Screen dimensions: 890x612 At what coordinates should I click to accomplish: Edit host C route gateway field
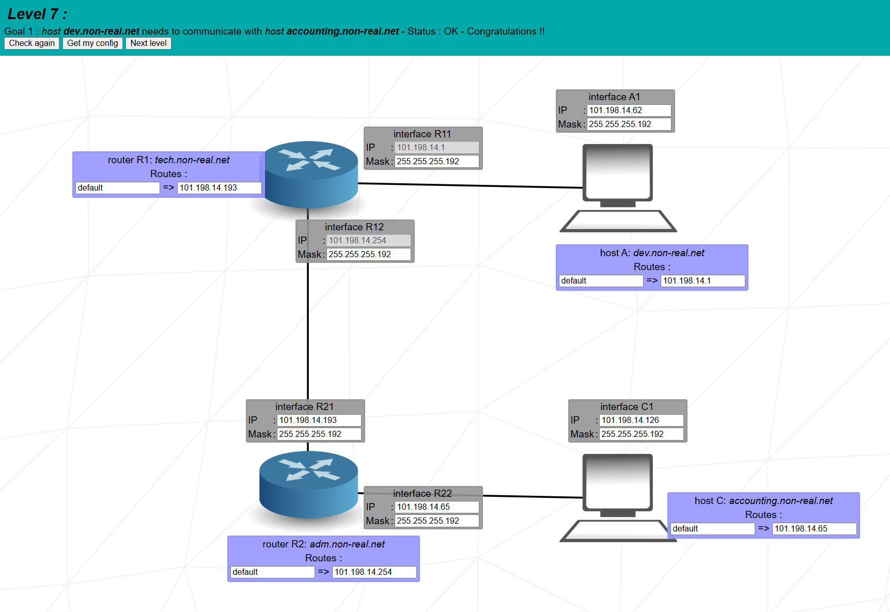point(814,529)
